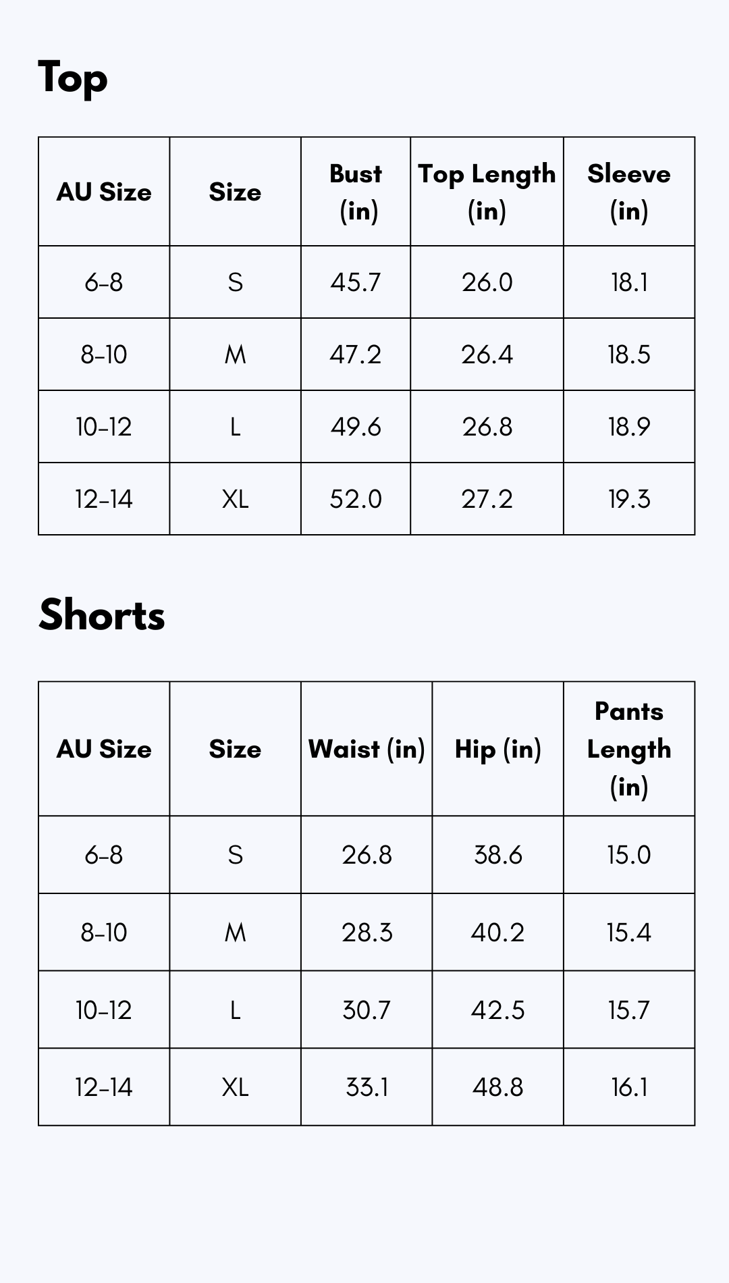Click the 26.4 top length cell
Screen dimensions: 729x1283
point(487,355)
